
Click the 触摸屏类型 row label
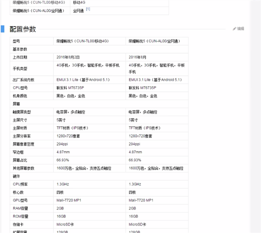pyautogui.click(x=22, y=112)
